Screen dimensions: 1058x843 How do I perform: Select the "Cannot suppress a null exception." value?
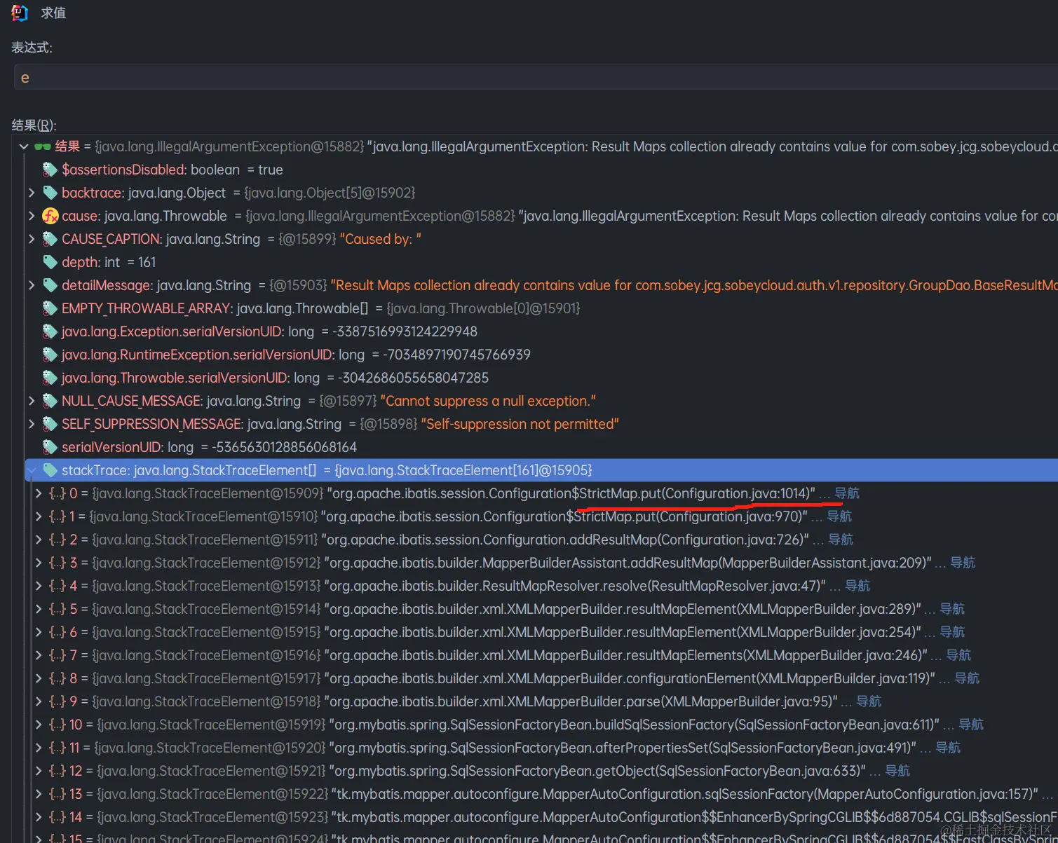click(488, 401)
